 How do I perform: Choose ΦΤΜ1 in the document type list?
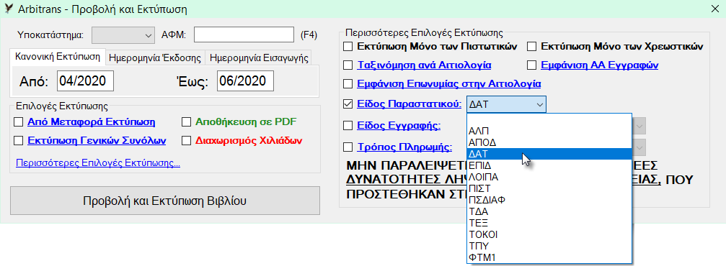pos(549,257)
